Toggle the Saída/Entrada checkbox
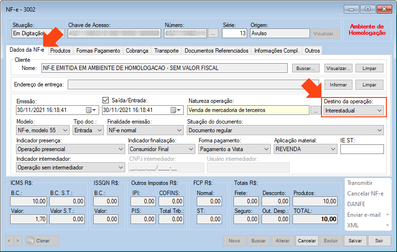This screenshot has width=397, height=252. point(106,100)
